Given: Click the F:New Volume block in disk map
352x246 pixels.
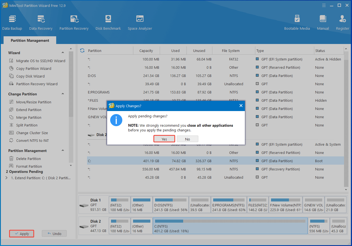Looking at the screenshot, I should coord(286,204).
